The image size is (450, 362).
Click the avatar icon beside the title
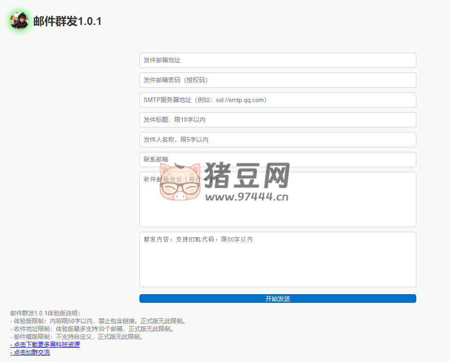pyautogui.click(x=19, y=20)
